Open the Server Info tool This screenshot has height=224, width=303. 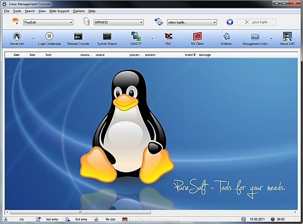click(x=17, y=39)
